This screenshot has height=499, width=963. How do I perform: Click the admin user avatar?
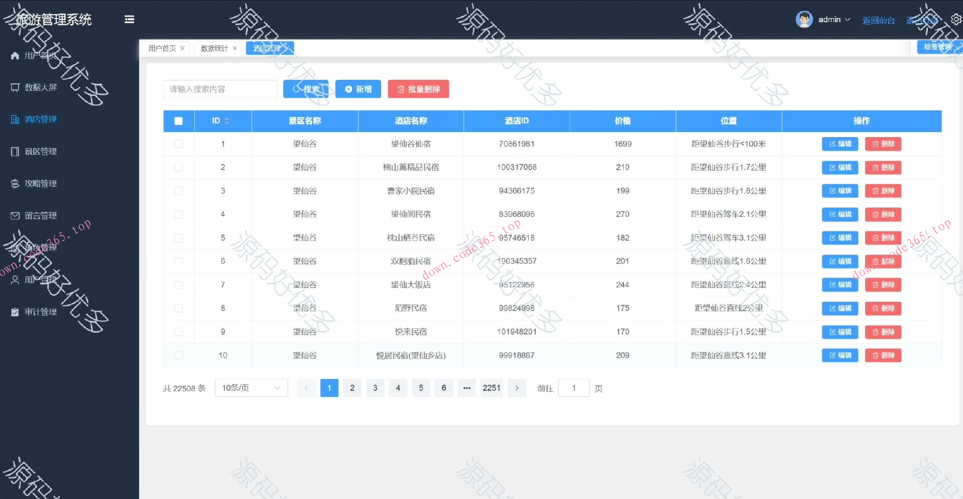(804, 19)
